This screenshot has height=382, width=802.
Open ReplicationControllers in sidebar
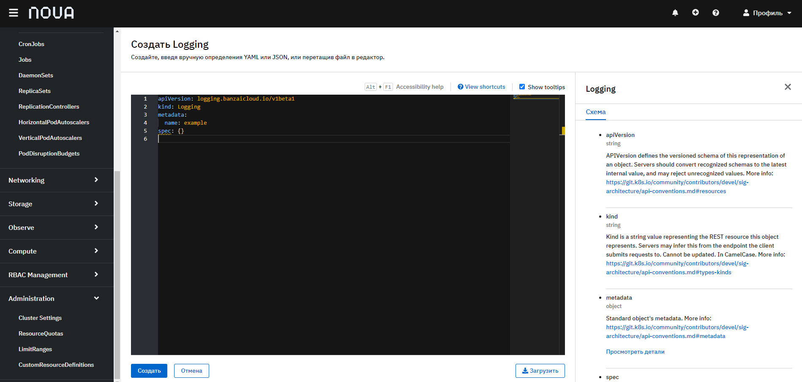tap(49, 106)
